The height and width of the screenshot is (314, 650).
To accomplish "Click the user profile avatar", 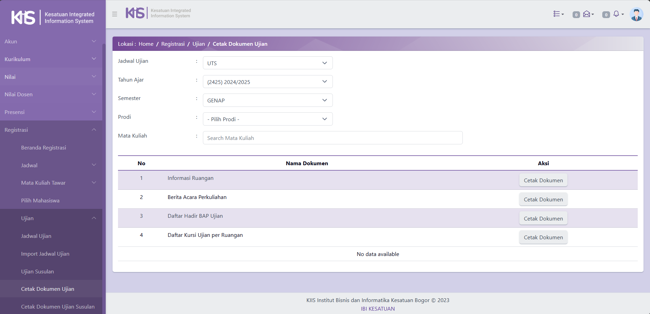I will click(x=636, y=14).
